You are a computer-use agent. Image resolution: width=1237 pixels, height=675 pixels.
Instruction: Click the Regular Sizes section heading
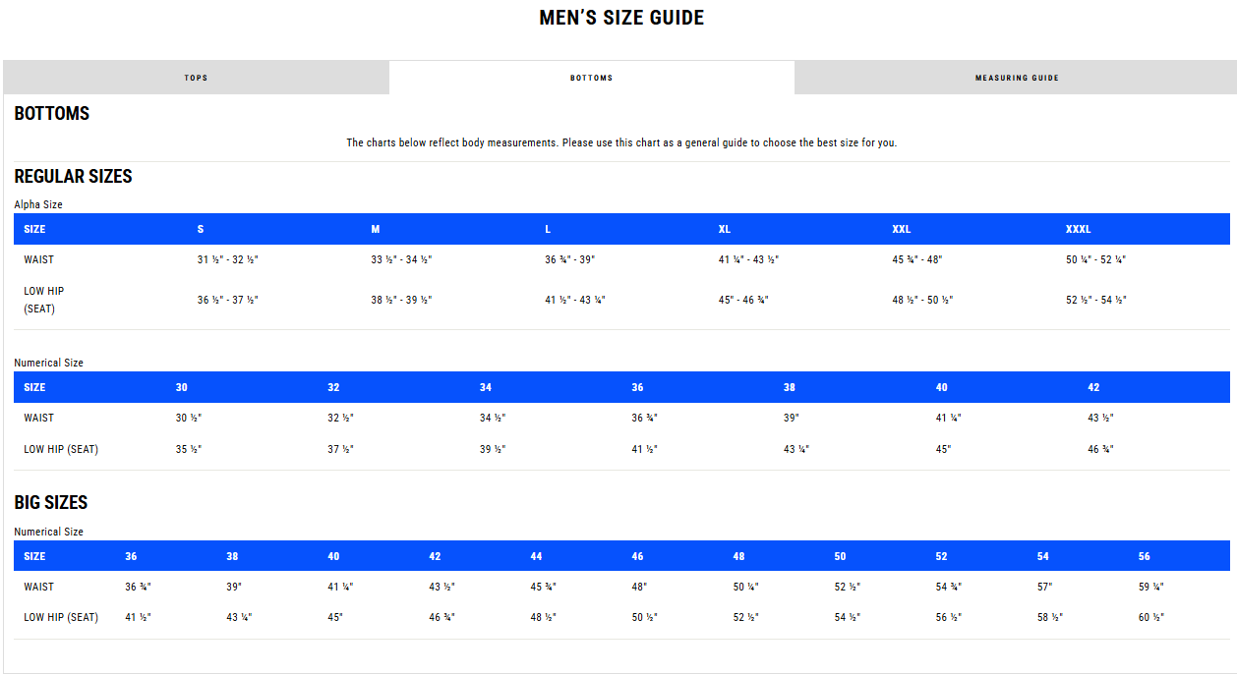(73, 176)
